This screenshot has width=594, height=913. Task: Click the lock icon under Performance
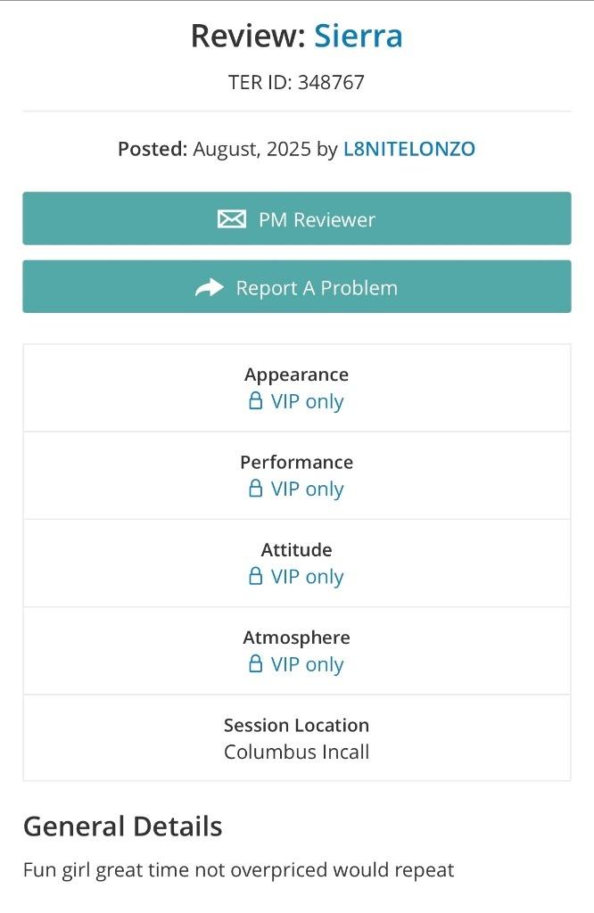click(256, 489)
